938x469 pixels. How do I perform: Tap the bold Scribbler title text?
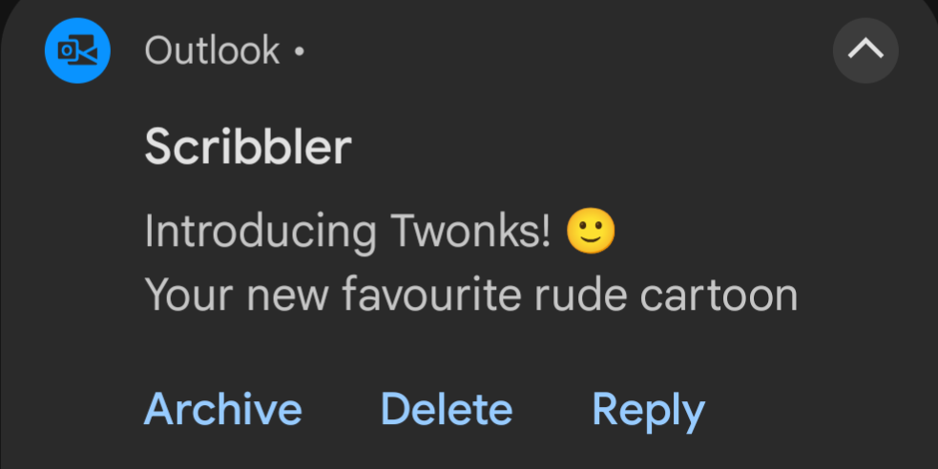click(248, 148)
